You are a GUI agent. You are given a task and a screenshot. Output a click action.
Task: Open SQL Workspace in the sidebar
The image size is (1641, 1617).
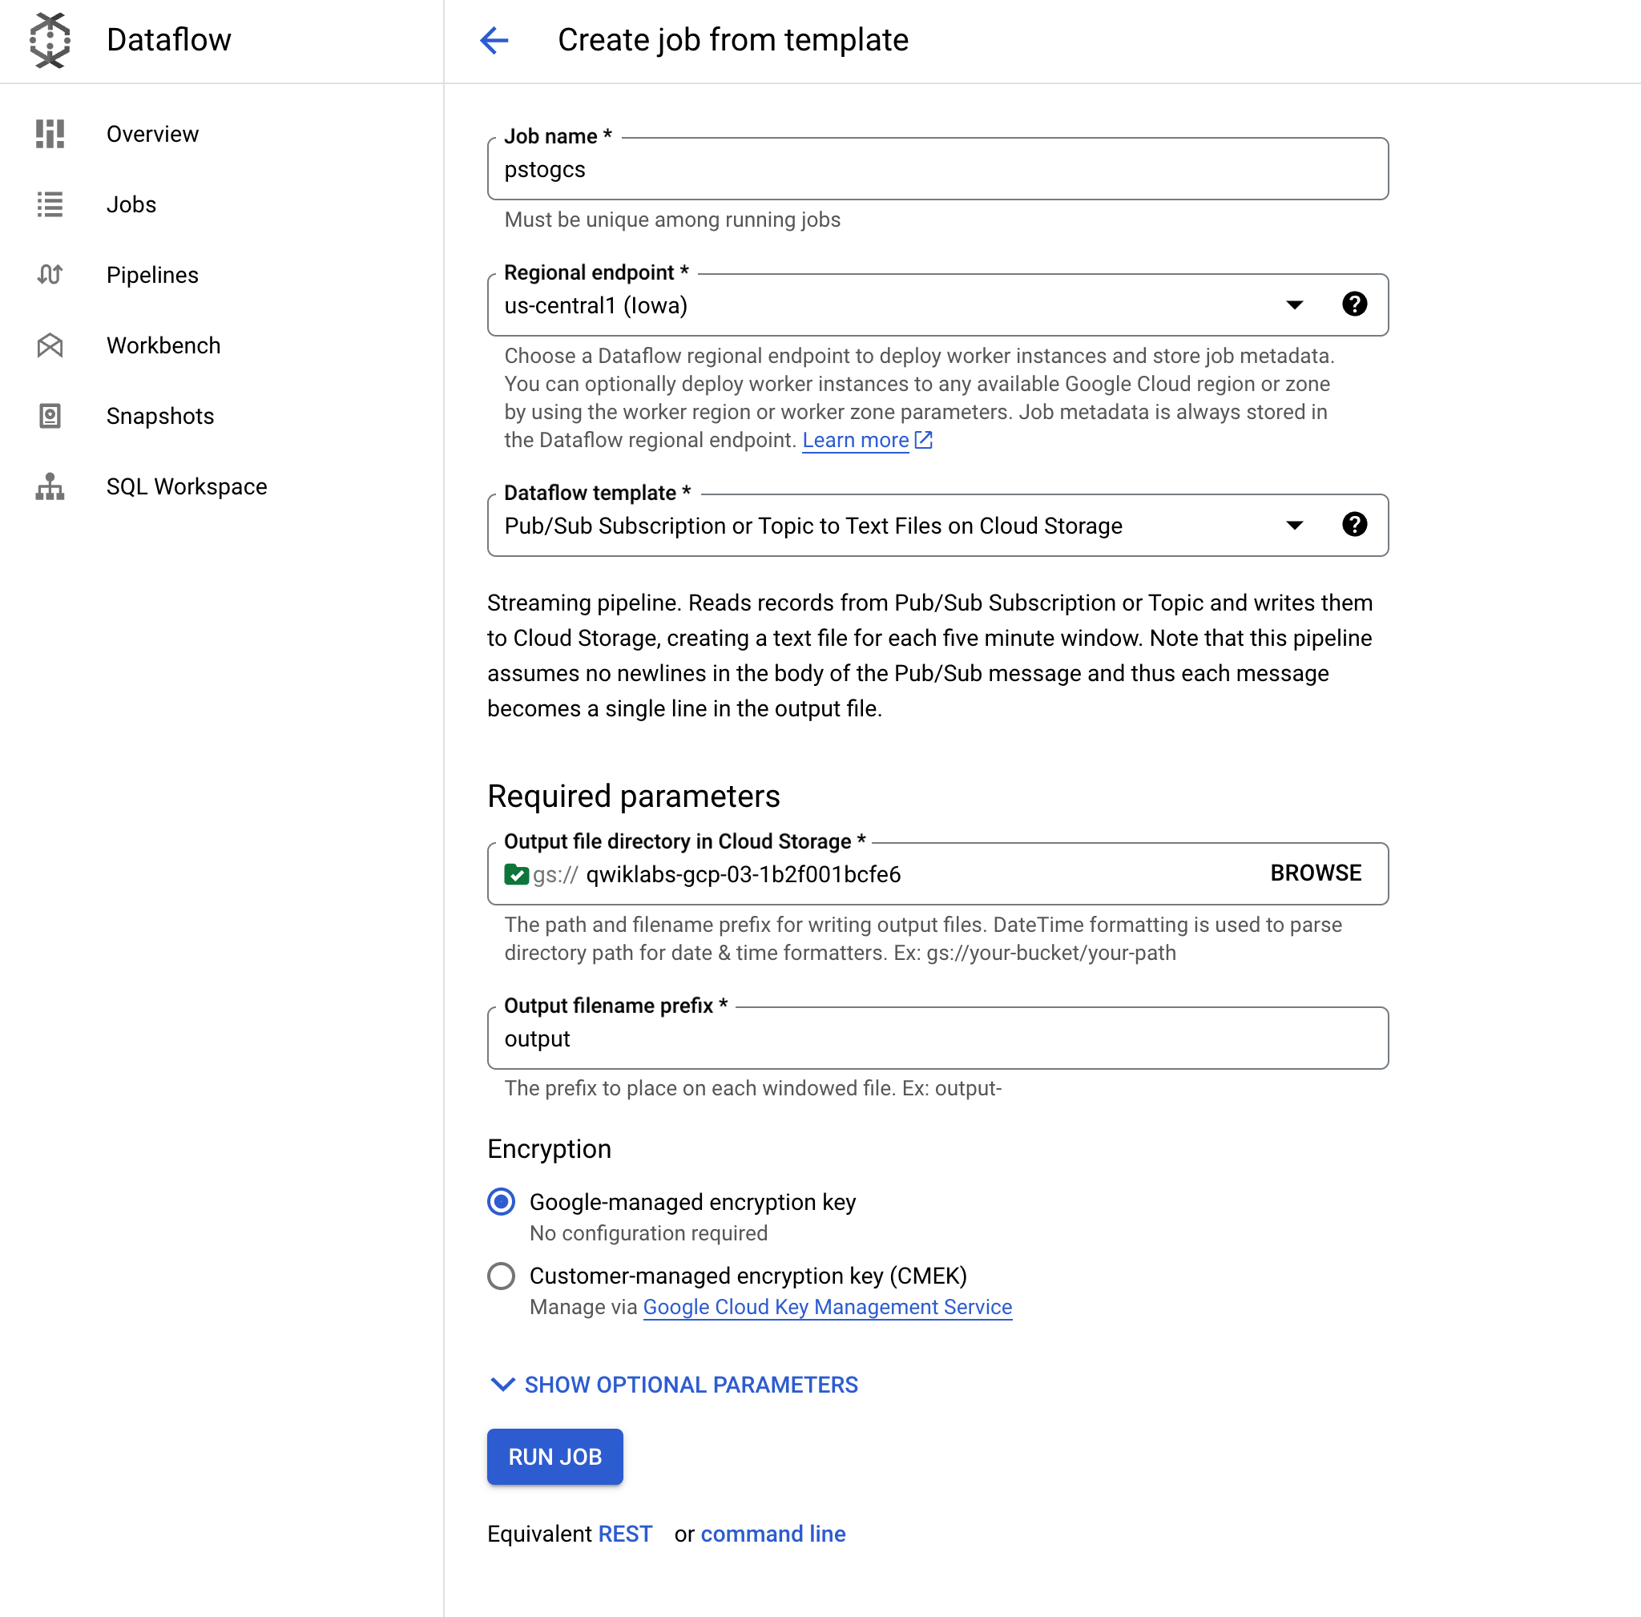pos(186,486)
